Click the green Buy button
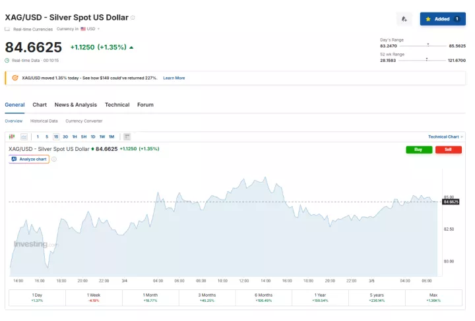The height and width of the screenshot is (321, 475). pyautogui.click(x=418, y=150)
